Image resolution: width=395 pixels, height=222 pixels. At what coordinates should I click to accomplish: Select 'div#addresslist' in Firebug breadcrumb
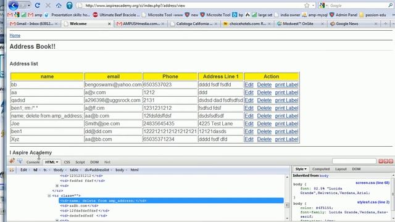pos(97,170)
